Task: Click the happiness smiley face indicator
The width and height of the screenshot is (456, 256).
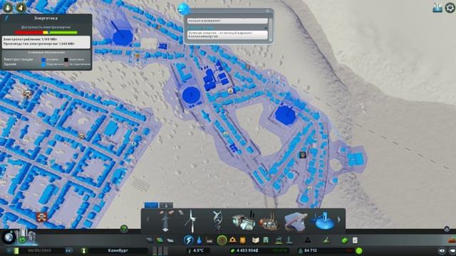Action: click(x=359, y=250)
